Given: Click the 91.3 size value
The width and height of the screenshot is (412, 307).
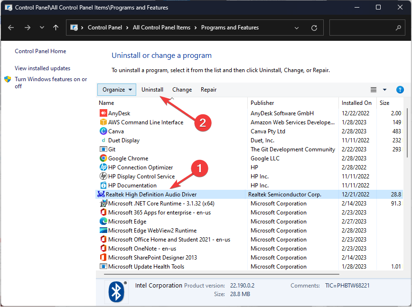Looking at the screenshot, I should (396, 204).
